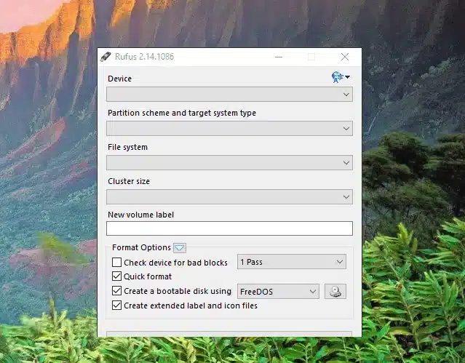This screenshot has width=465, height=363.
Task: Enable Check device for bad blocks
Action: (116, 262)
